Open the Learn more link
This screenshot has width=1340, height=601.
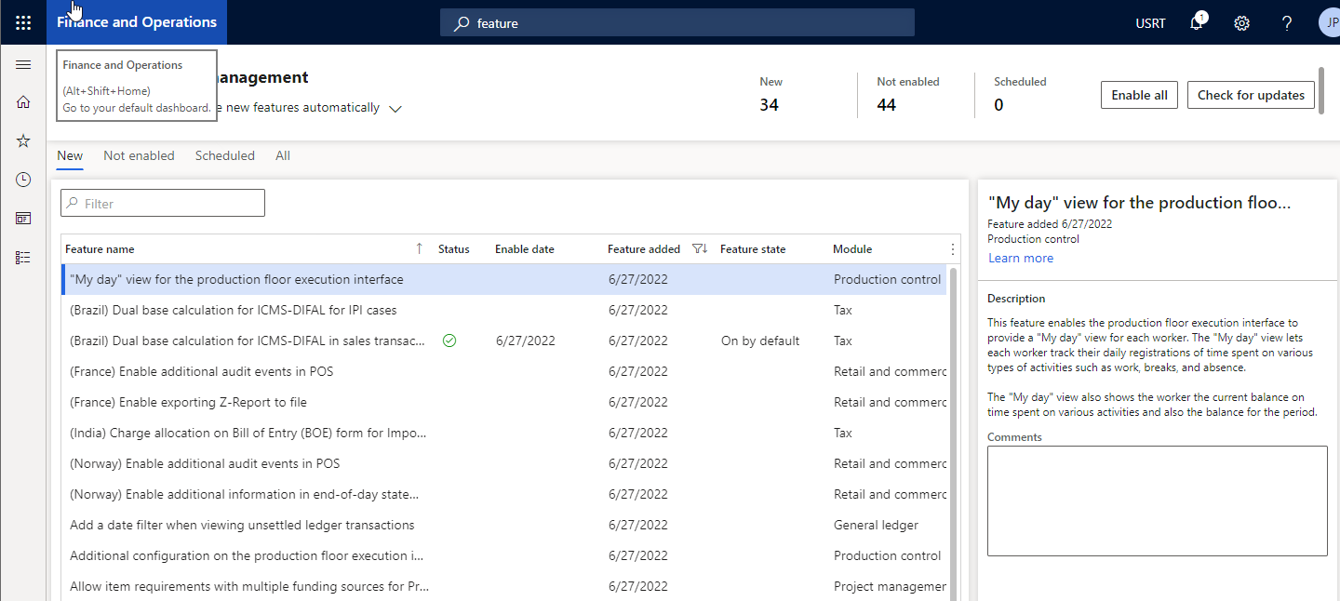[1021, 258]
